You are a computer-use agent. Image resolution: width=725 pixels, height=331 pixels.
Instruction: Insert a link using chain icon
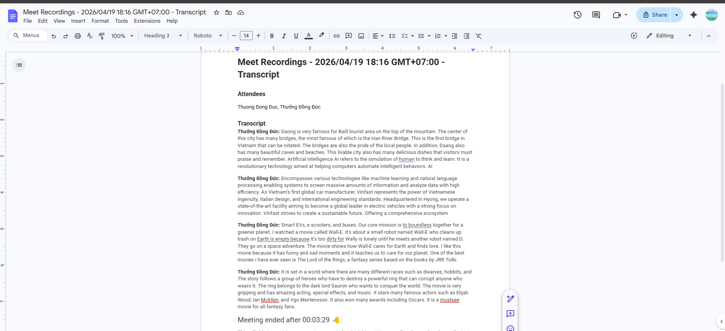(x=336, y=36)
